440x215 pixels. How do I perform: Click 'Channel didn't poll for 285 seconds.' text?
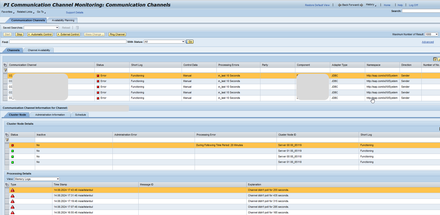click(x=268, y=207)
